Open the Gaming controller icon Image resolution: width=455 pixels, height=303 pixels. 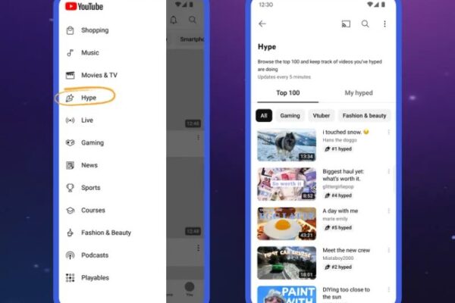point(70,142)
